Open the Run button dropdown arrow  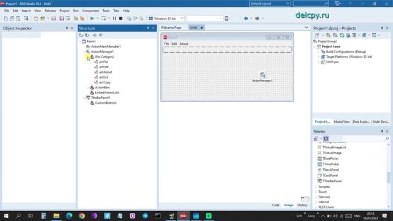98,18
